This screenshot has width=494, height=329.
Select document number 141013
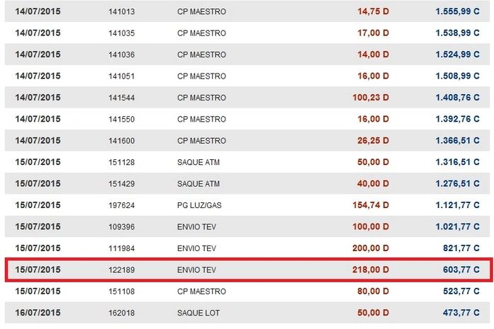click(x=122, y=11)
